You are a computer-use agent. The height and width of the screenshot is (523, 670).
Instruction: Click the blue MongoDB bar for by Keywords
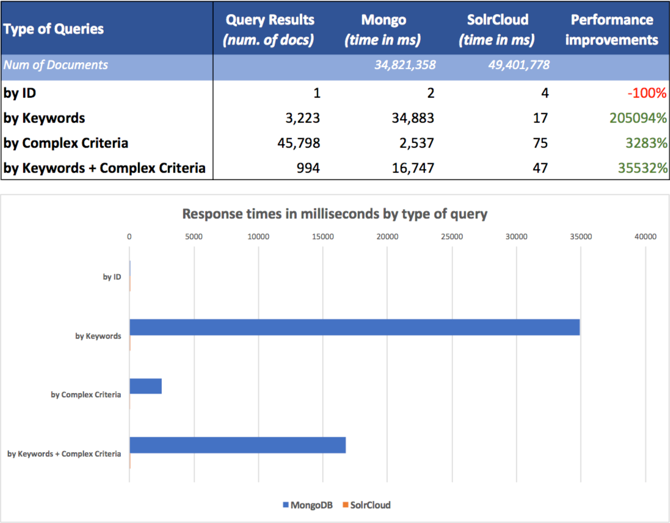coord(355,328)
